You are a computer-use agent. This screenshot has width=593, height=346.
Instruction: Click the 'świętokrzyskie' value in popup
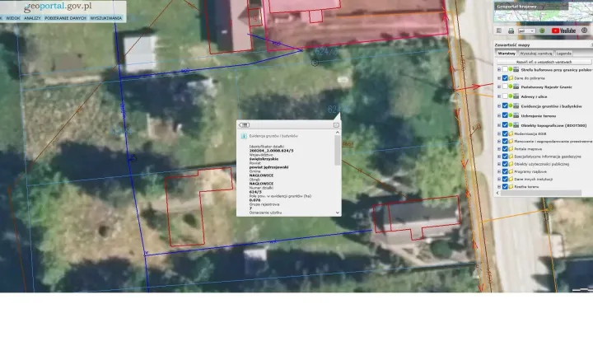click(264, 159)
